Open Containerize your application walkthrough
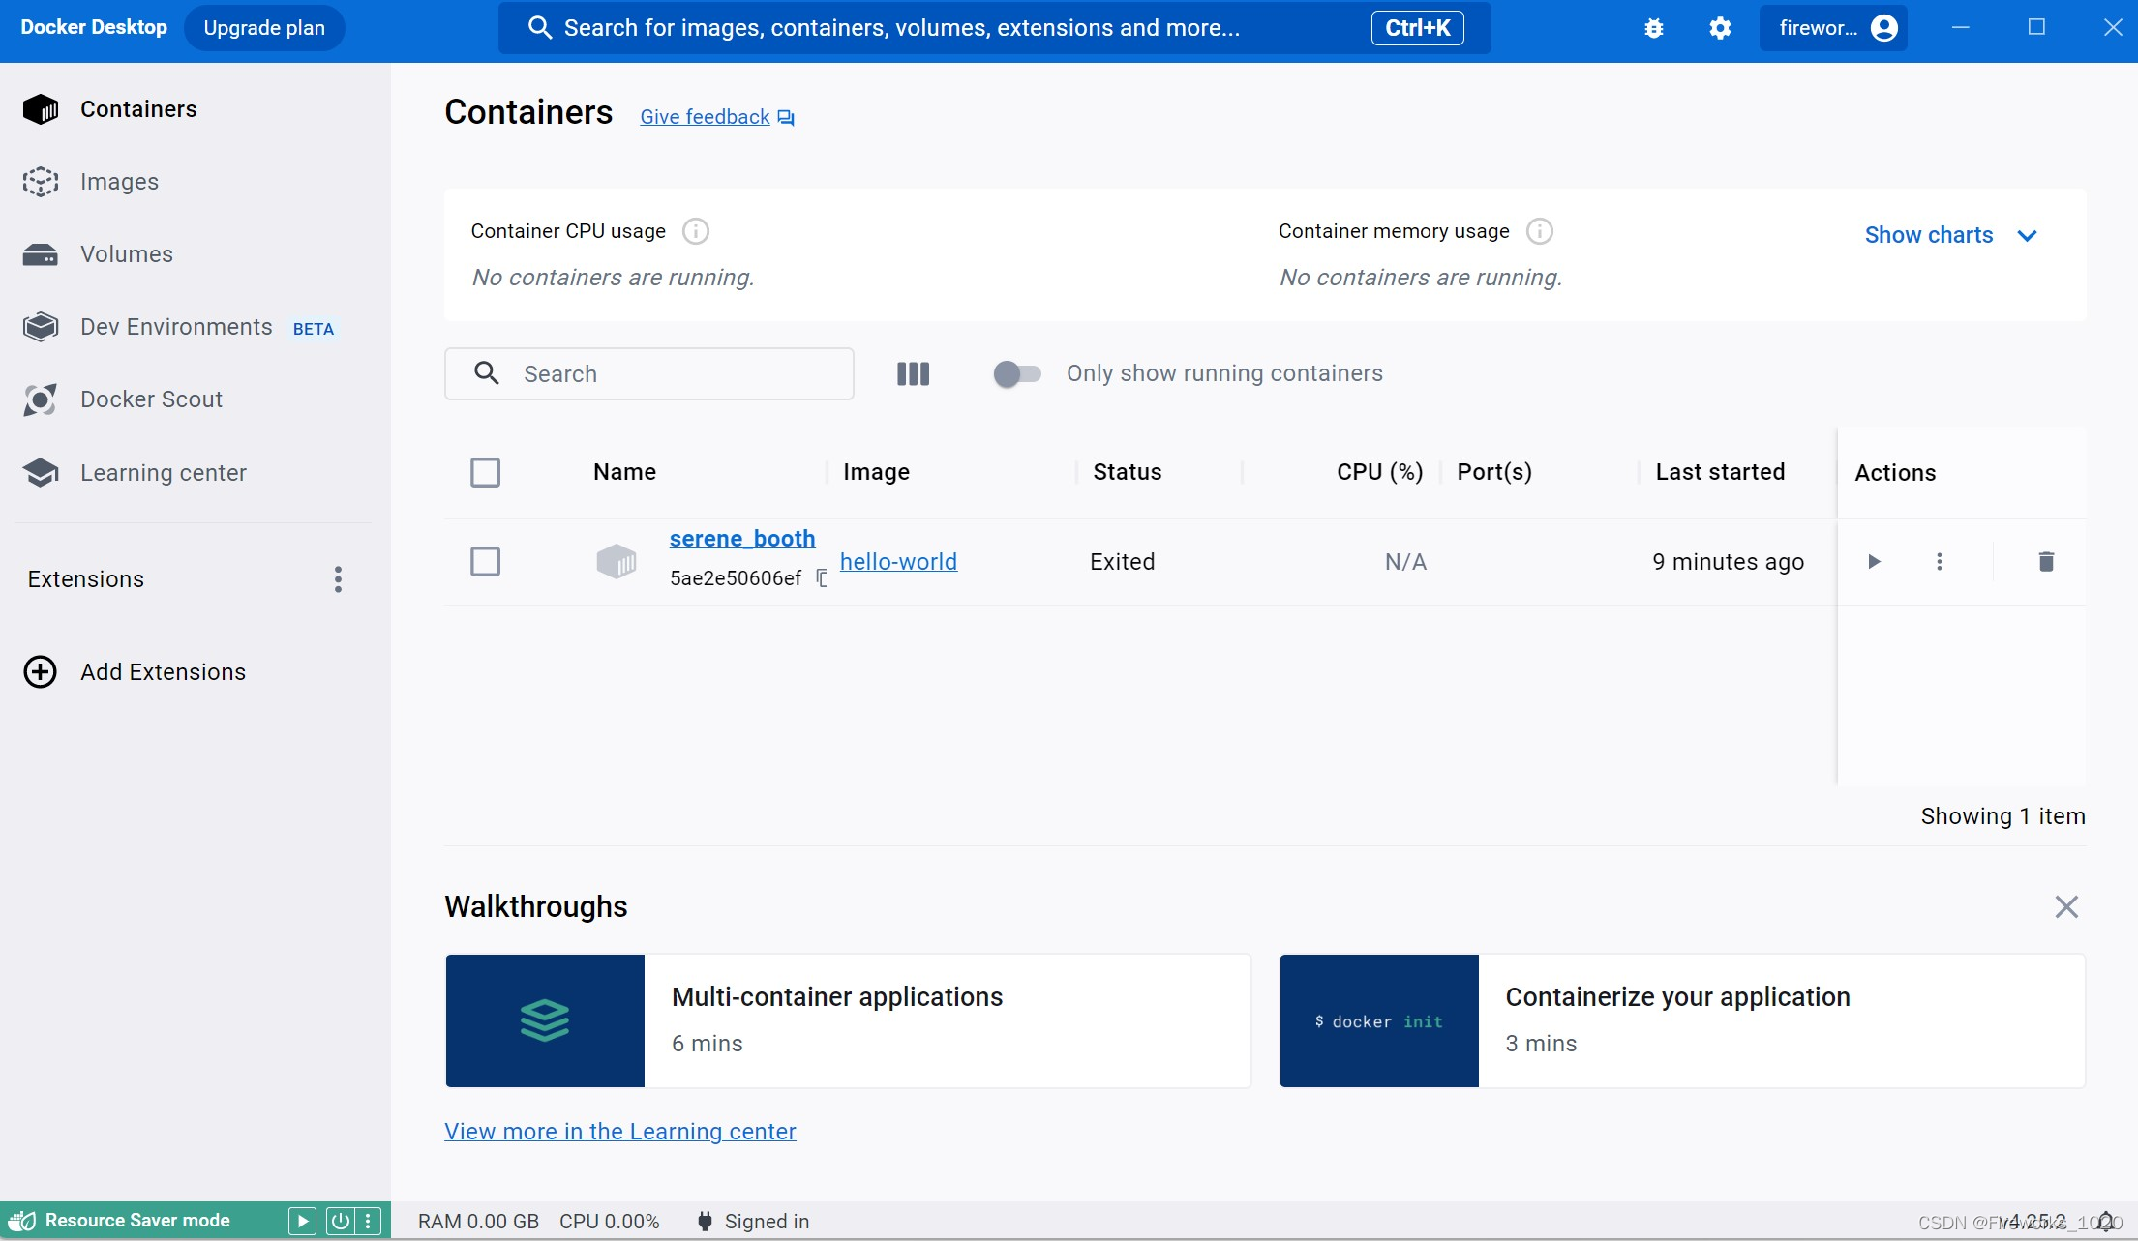2138x1241 pixels. [1682, 1021]
